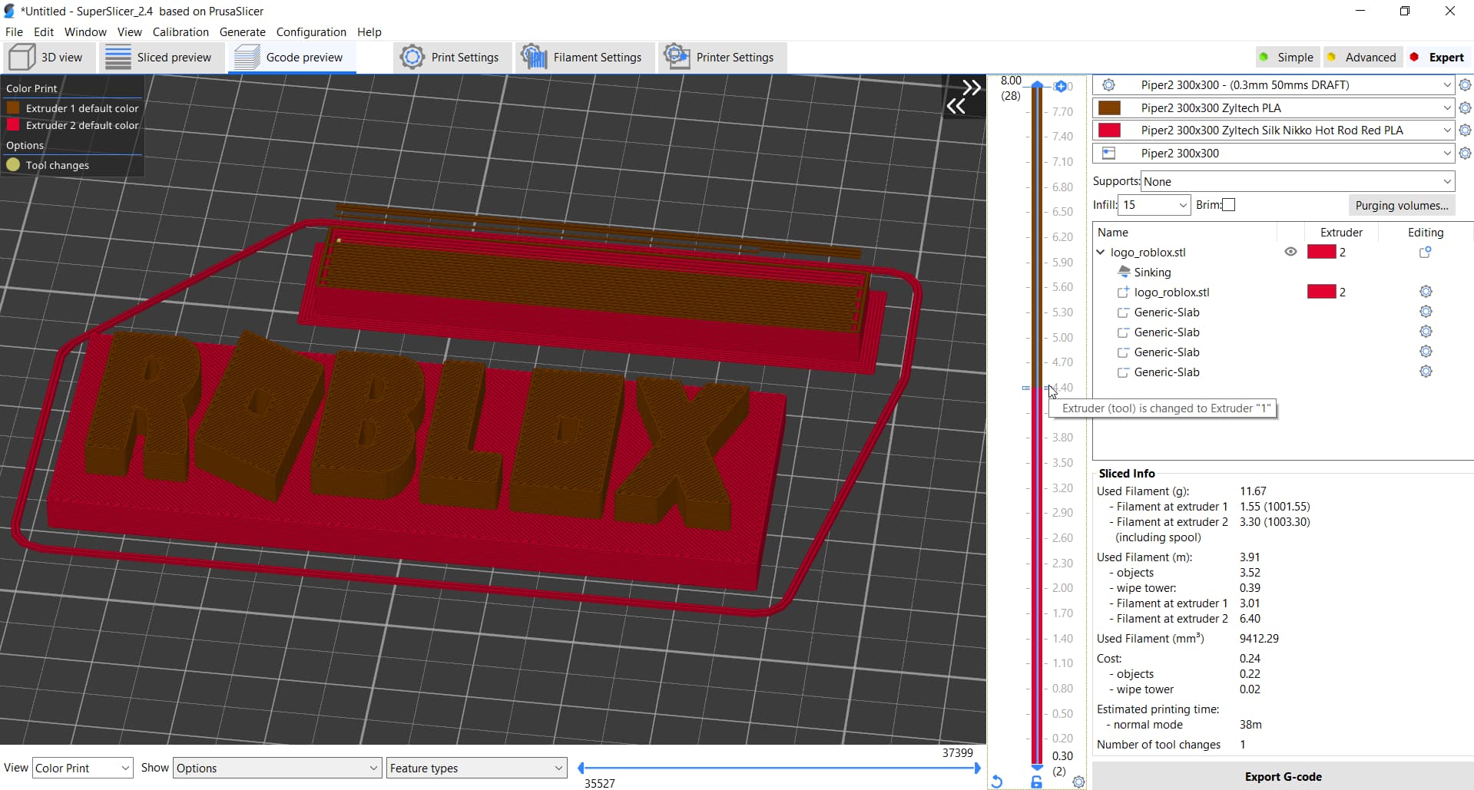The image size is (1474, 790).
Task: Click the bottom thumb of the vertical layer slider
Action: click(x=1037, y=766)
